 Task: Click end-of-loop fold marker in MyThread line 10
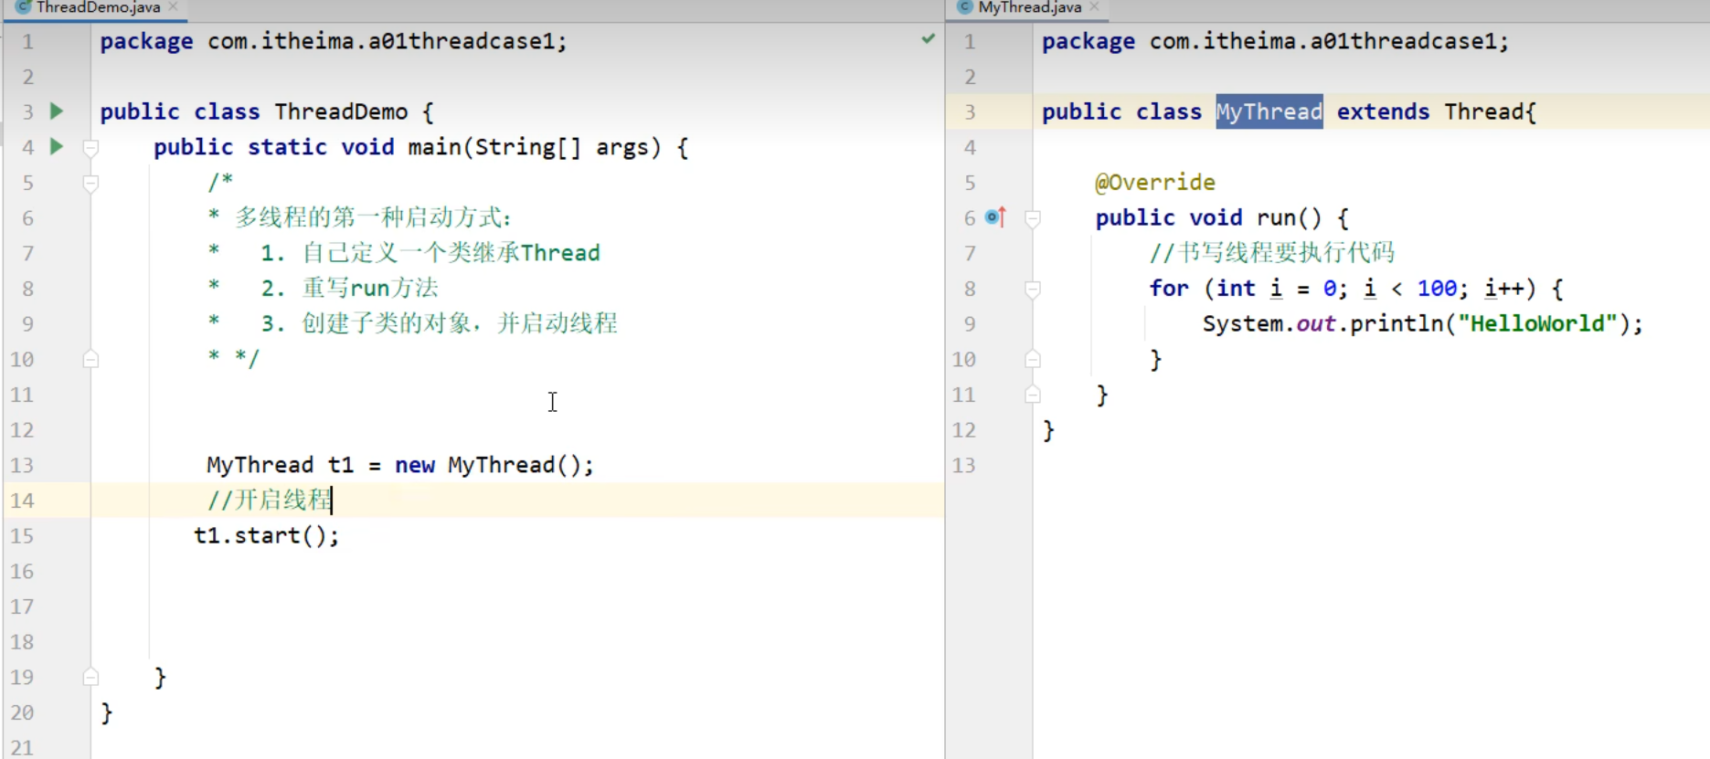click(x=1033, y=359)
